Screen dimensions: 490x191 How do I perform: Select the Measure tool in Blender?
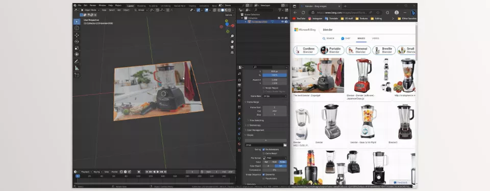[77, 68]
